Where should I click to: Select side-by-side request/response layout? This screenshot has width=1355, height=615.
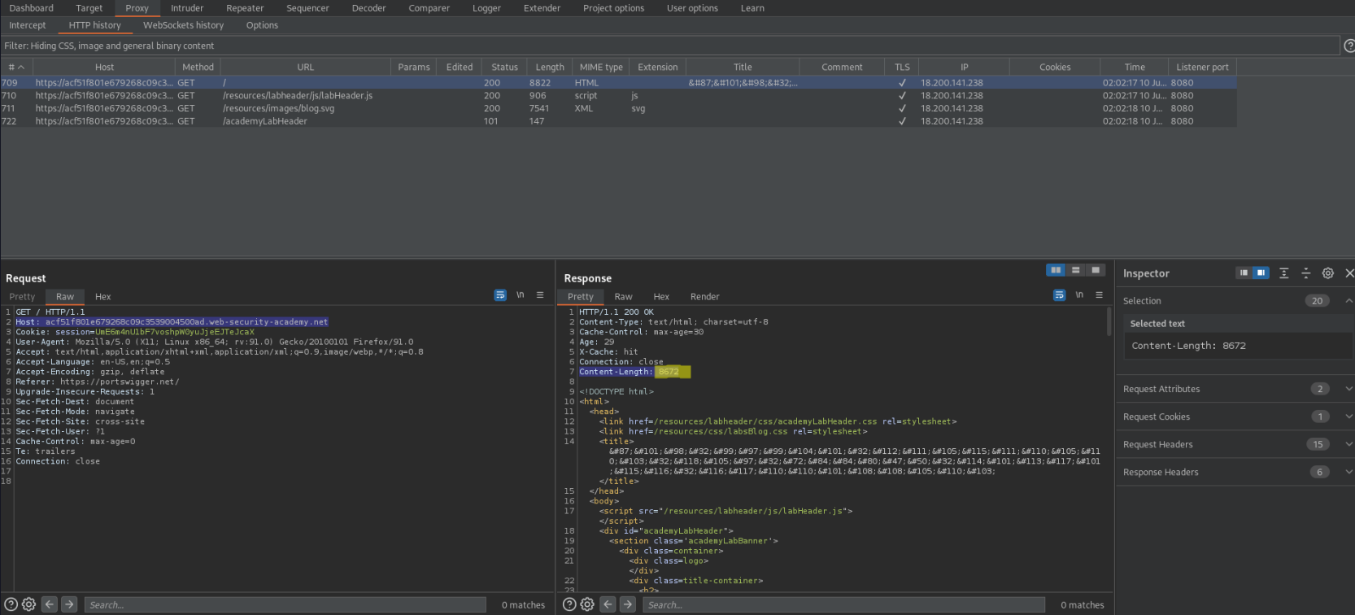pos(1056,270)
